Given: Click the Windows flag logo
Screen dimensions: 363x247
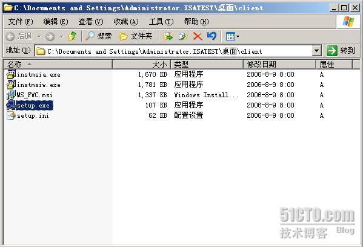Looking at the screenshot, I should [x=348, y=22].
